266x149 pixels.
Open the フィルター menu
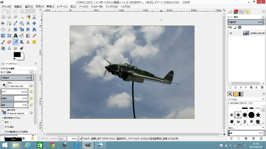point(96,7)
